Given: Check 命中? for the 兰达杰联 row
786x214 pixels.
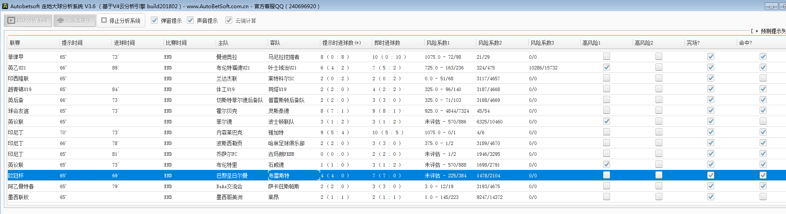Looking at the screenshot, I should pos(763,78).
